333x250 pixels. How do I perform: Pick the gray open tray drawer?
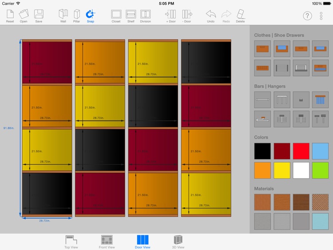[301, 68]
